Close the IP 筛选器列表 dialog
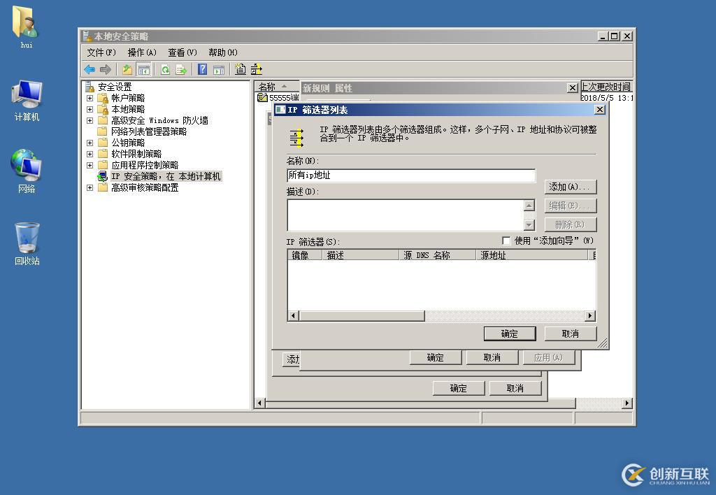Viewport: 716px width, 495px height. point(600,110)
